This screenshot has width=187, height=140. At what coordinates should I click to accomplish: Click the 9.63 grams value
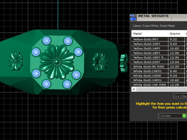[x=173, y=44]
